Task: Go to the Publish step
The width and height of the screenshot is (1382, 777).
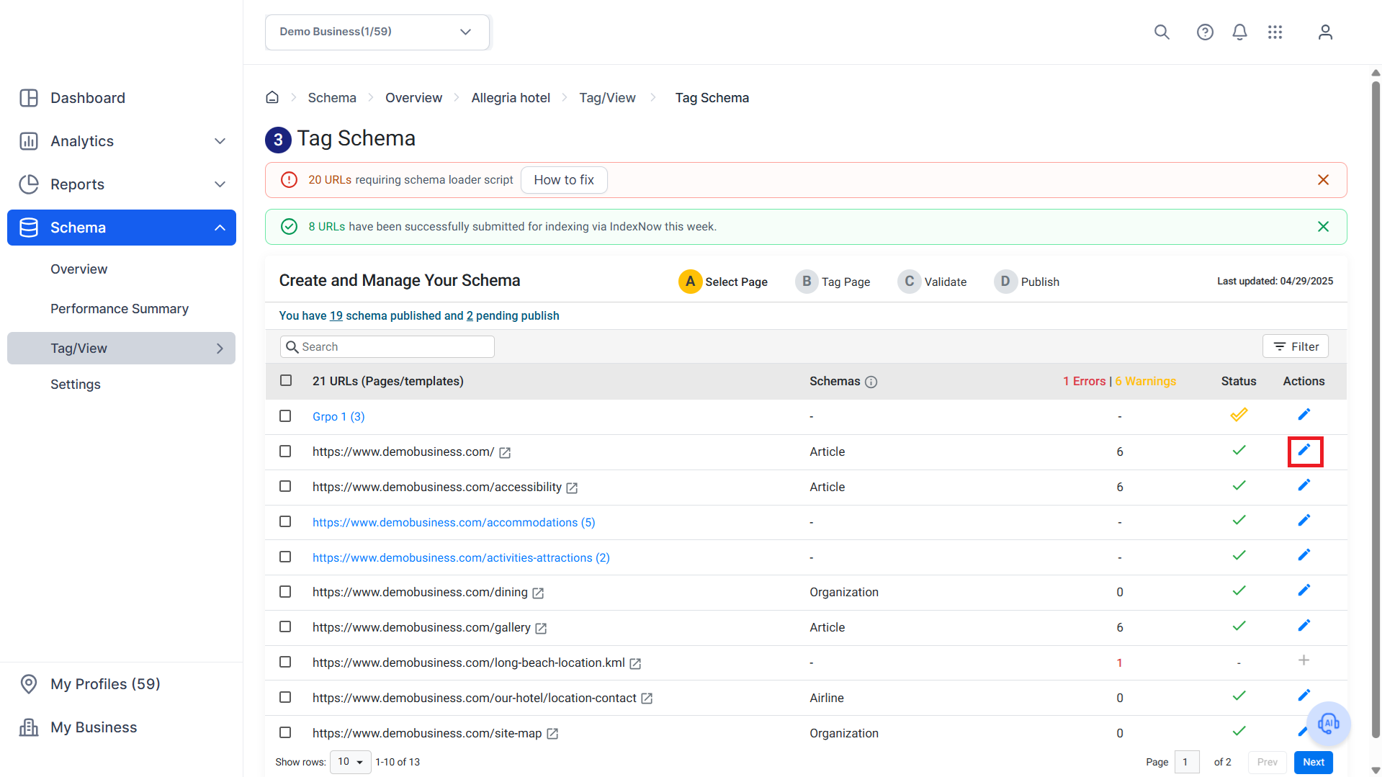Action: coord(1027,282)
